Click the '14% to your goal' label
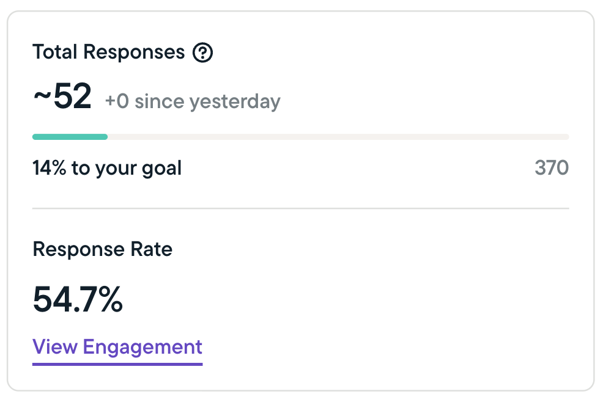 click(x=107, y=167)
